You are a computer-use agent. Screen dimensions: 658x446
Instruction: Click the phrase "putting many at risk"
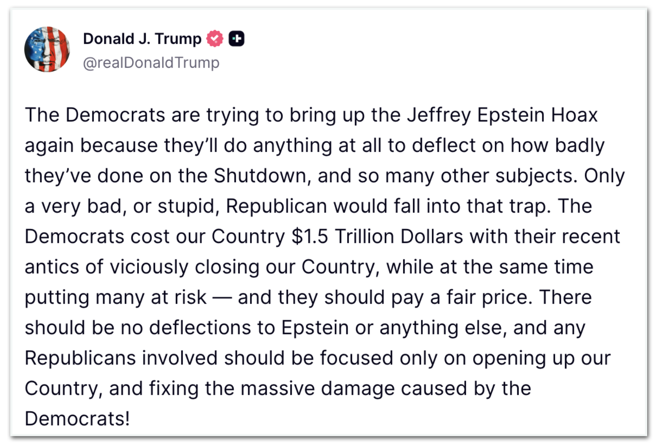(115, 298)
